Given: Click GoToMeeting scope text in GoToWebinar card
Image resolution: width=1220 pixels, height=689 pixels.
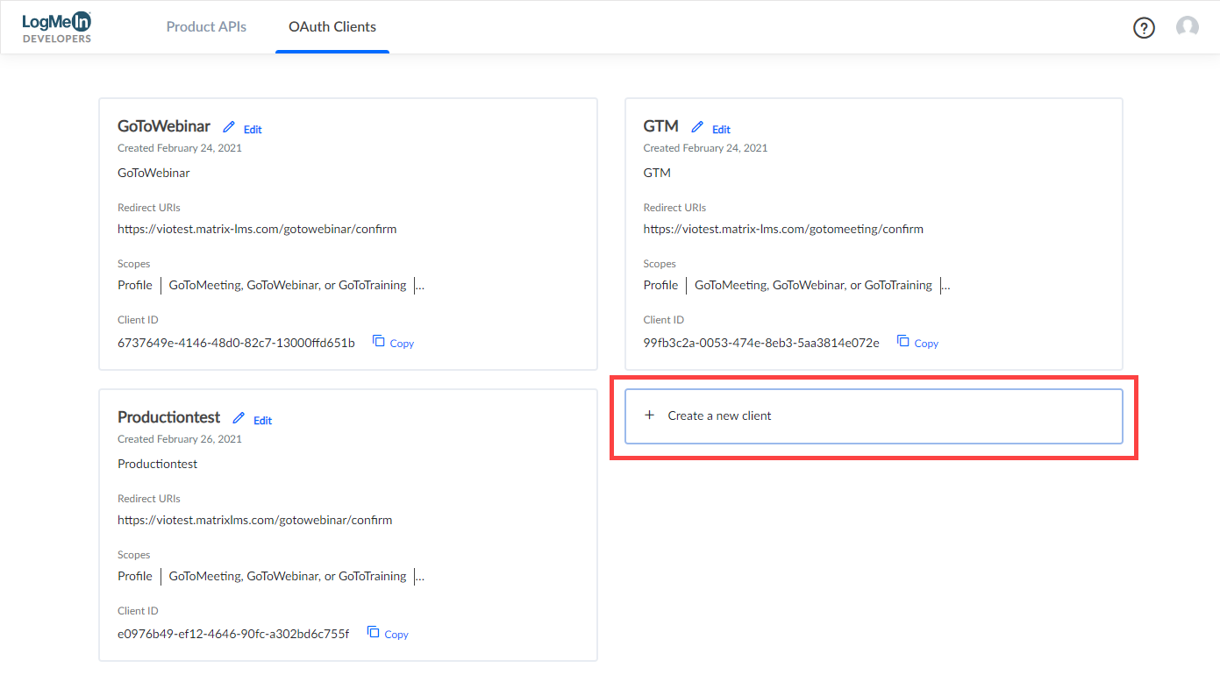Looking at the screenshot, I should point(288,285).
